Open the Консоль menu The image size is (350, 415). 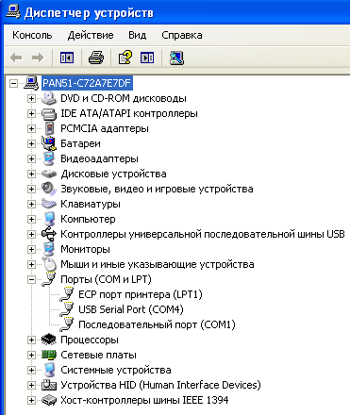pyautogui.click(x=32, y=35)
